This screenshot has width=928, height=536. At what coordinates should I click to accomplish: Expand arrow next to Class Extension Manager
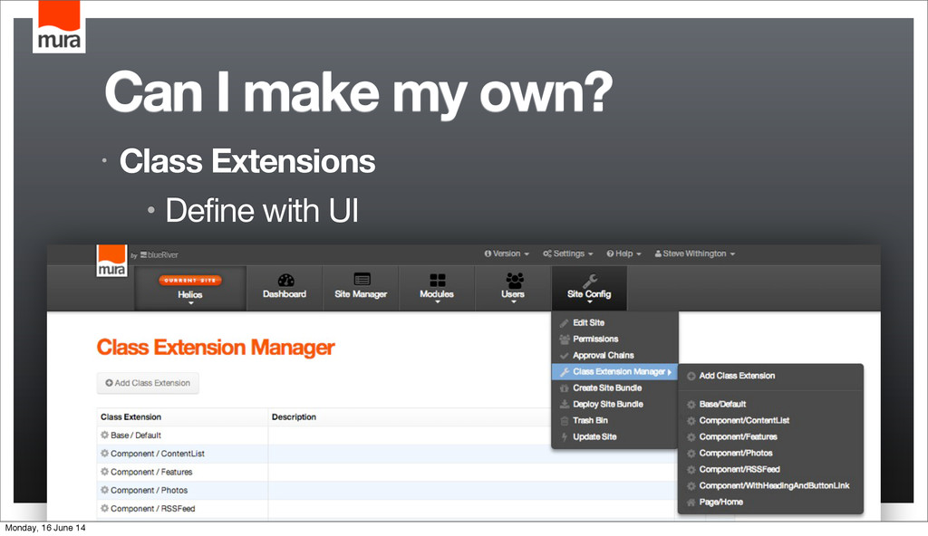click(x=670, y=372)
